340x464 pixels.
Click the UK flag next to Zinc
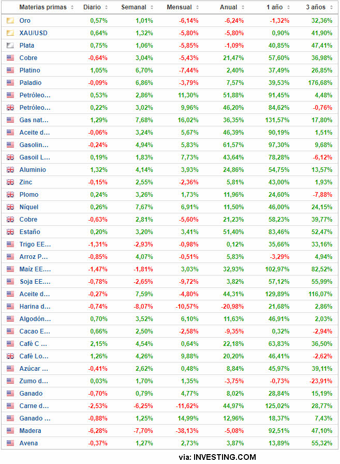coord(10,182)
